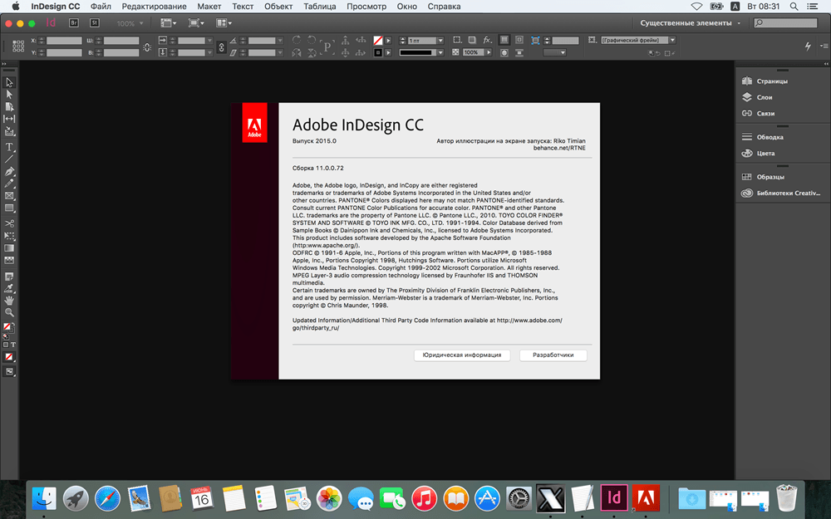Click the Разработчики button
The image size is (831, 519).
[x=553, y=355]
